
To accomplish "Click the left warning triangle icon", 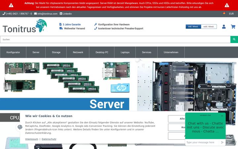I will coord(11,5).
